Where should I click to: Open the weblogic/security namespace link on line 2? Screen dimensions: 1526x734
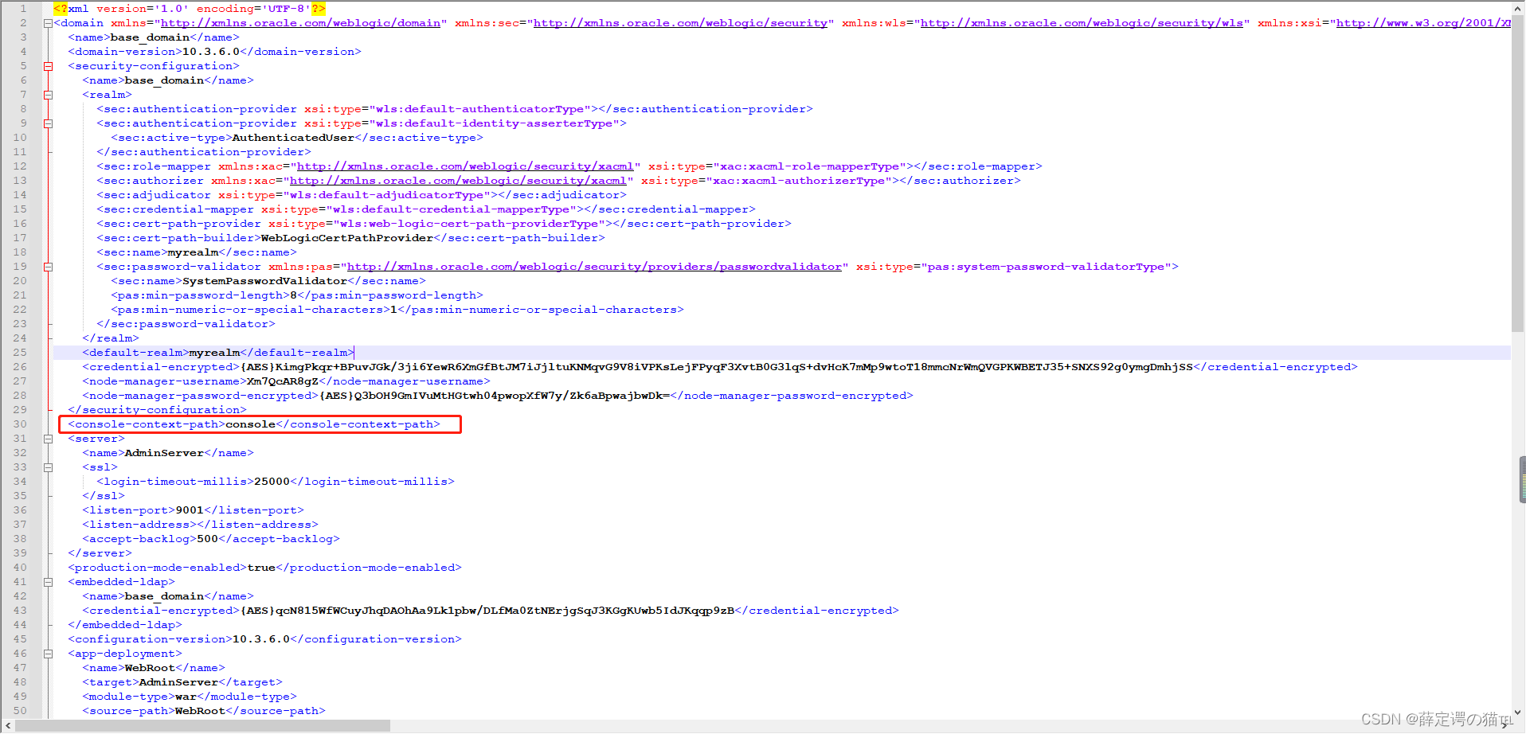pyautogui.click(x=680, y=23)
